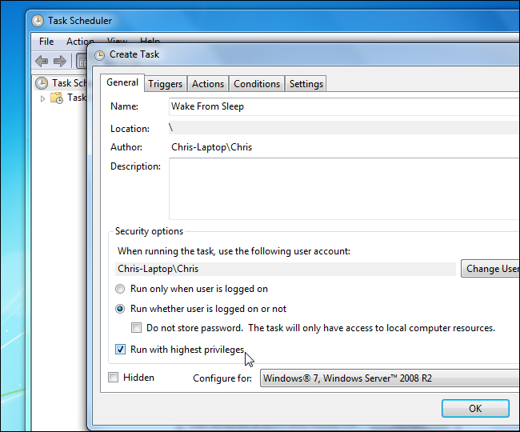The height and width of the screenshot is (432, 520).
Task: Click the OK button
Action: coord(475,409)
